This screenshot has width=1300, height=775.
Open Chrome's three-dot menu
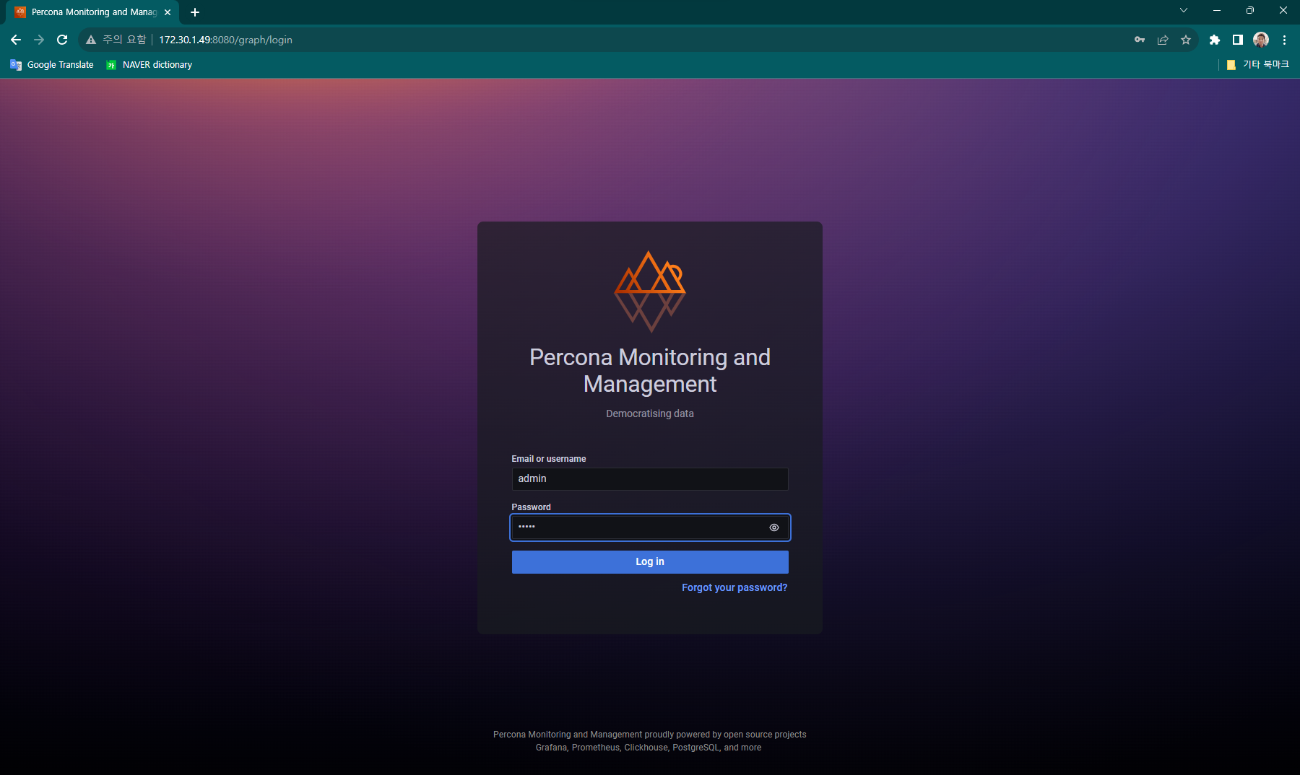tap(1284, 40)
